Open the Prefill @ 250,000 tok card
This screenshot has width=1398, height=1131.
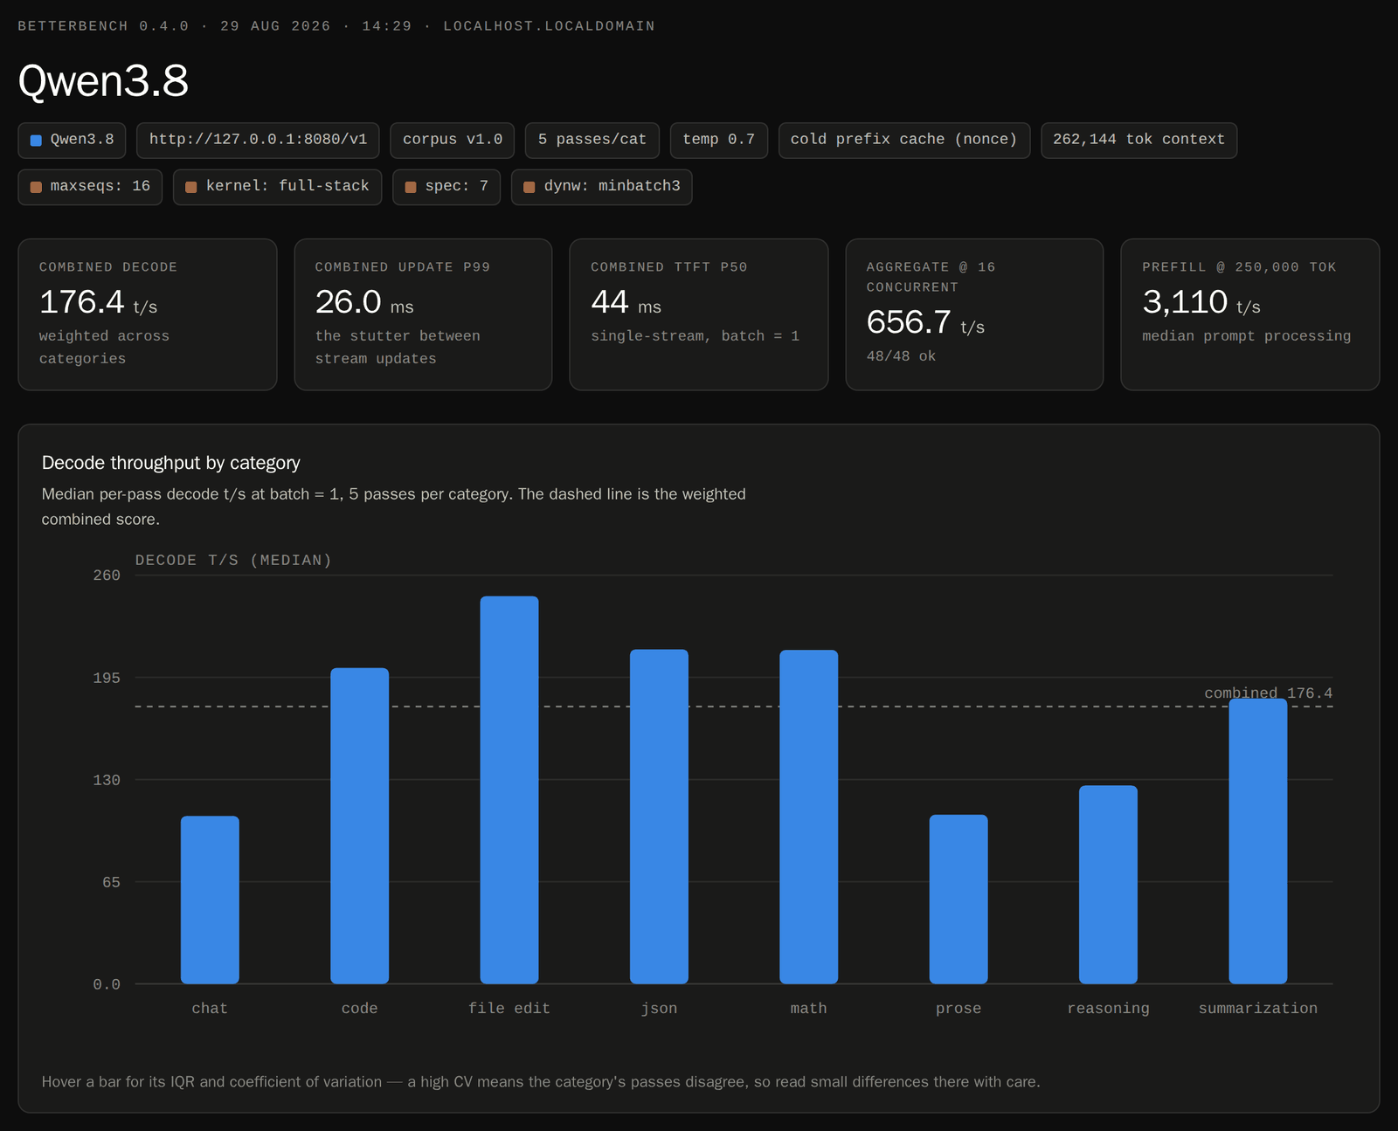click(x=1250, y=314)
